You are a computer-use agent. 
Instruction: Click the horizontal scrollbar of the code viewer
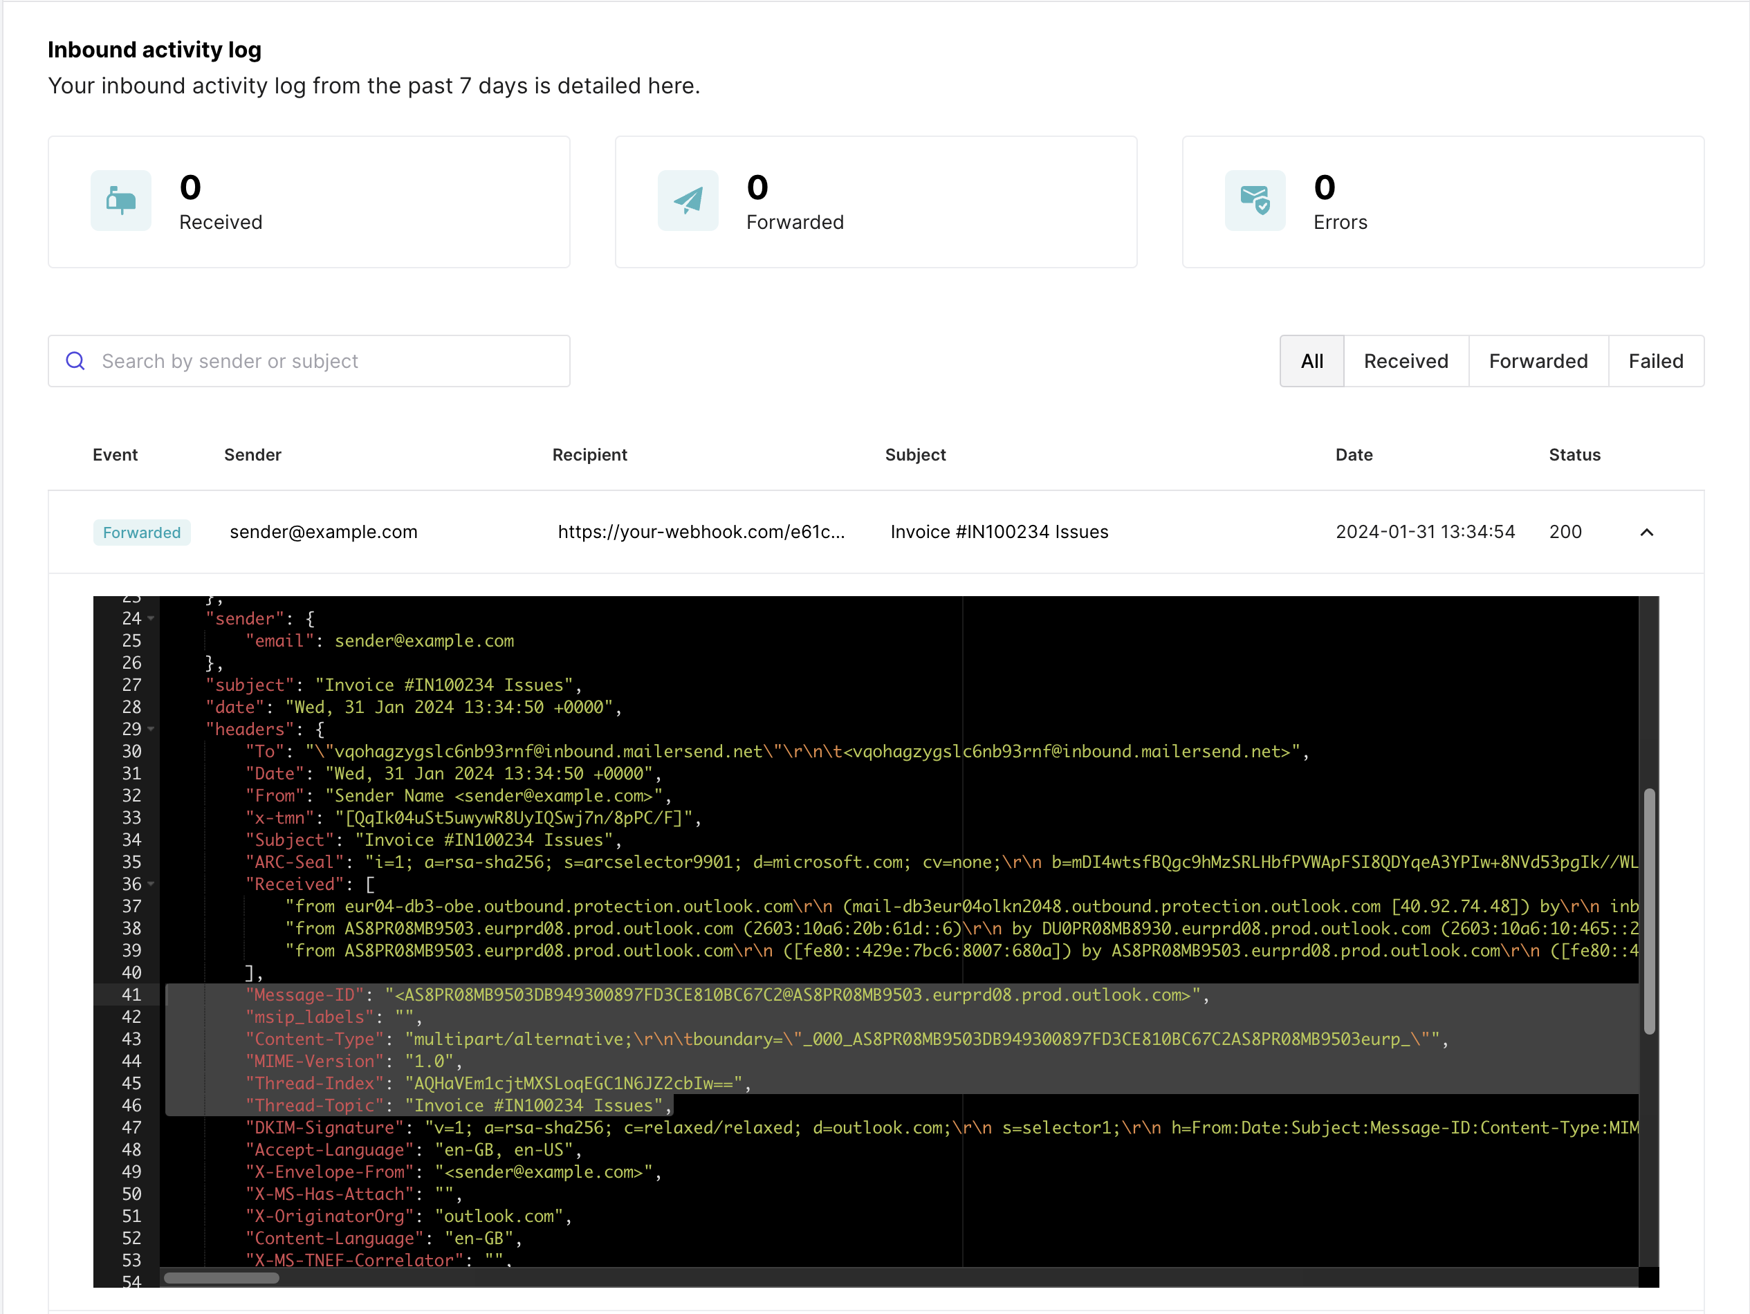pos(221,1277)
